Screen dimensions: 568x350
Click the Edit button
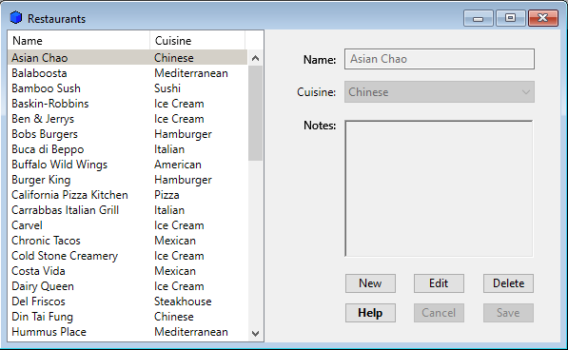pyautogui.click(x=439, y=283)
